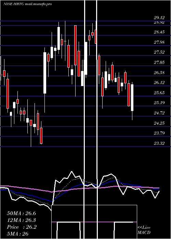Click the last white candlestick on the chart

[132, 98]
